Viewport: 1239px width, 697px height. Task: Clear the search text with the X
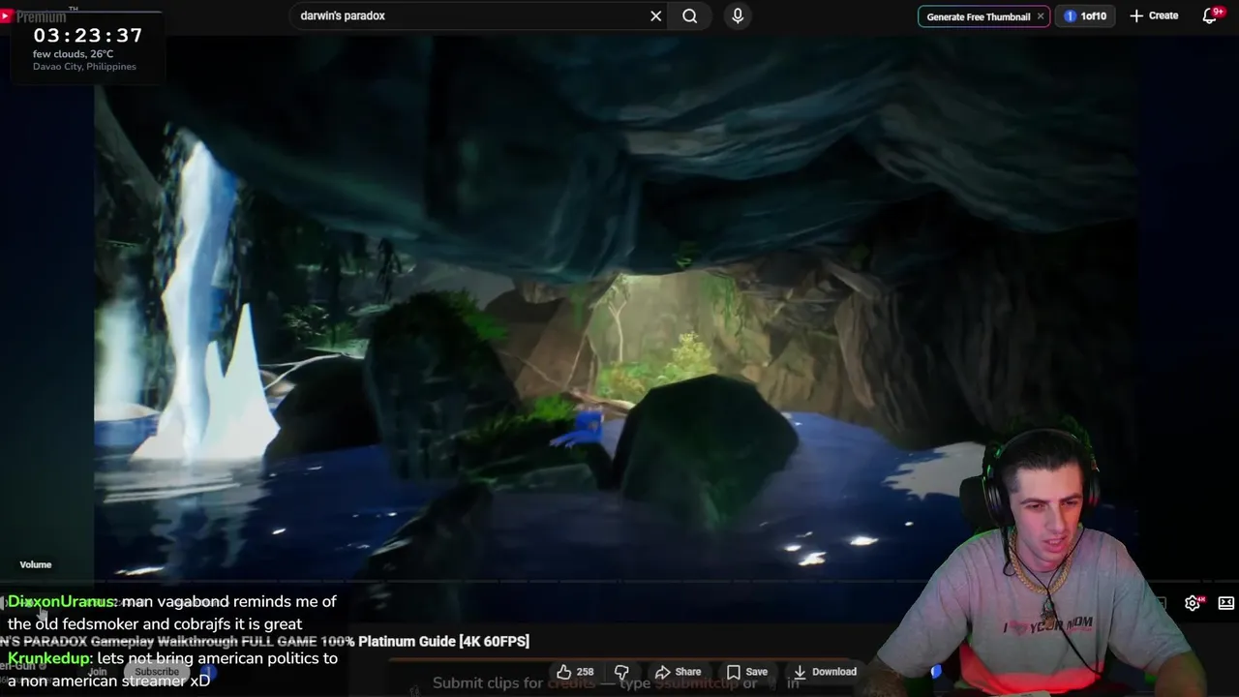[x=655, y=15]
